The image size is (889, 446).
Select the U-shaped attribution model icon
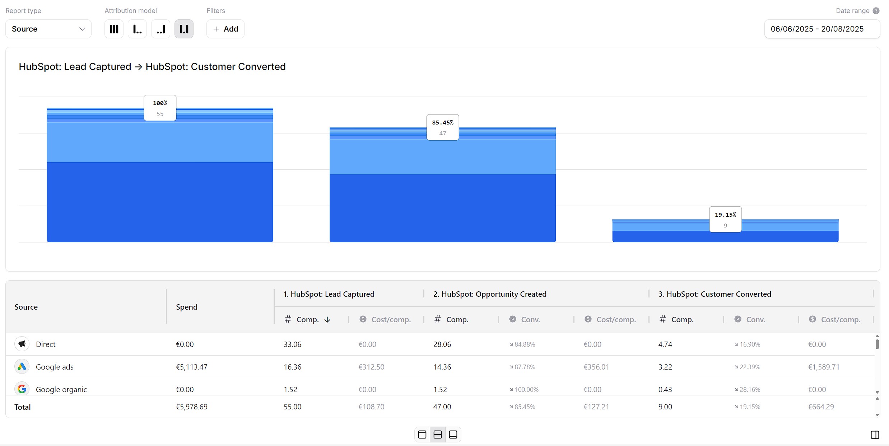pos(184,29)
